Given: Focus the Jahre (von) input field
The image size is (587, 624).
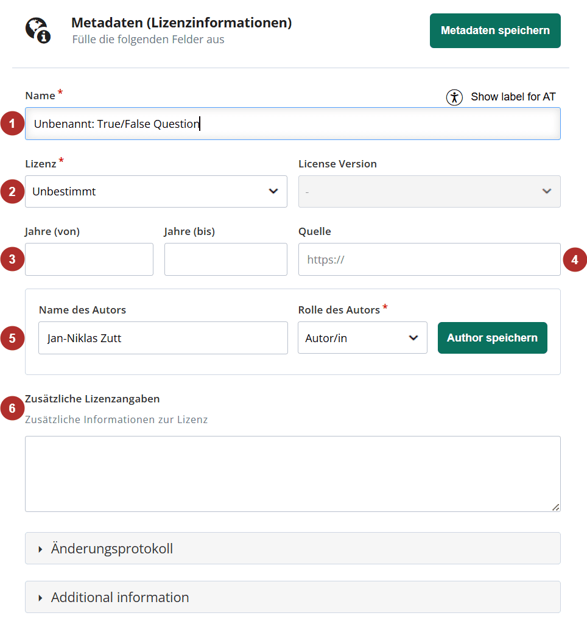Looking at the screenshot, I should [89, 259].
